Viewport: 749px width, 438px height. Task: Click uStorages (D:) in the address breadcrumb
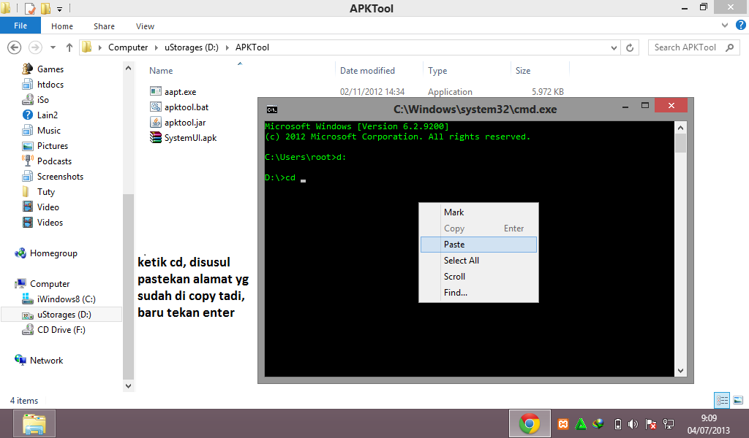coord(192,47)
